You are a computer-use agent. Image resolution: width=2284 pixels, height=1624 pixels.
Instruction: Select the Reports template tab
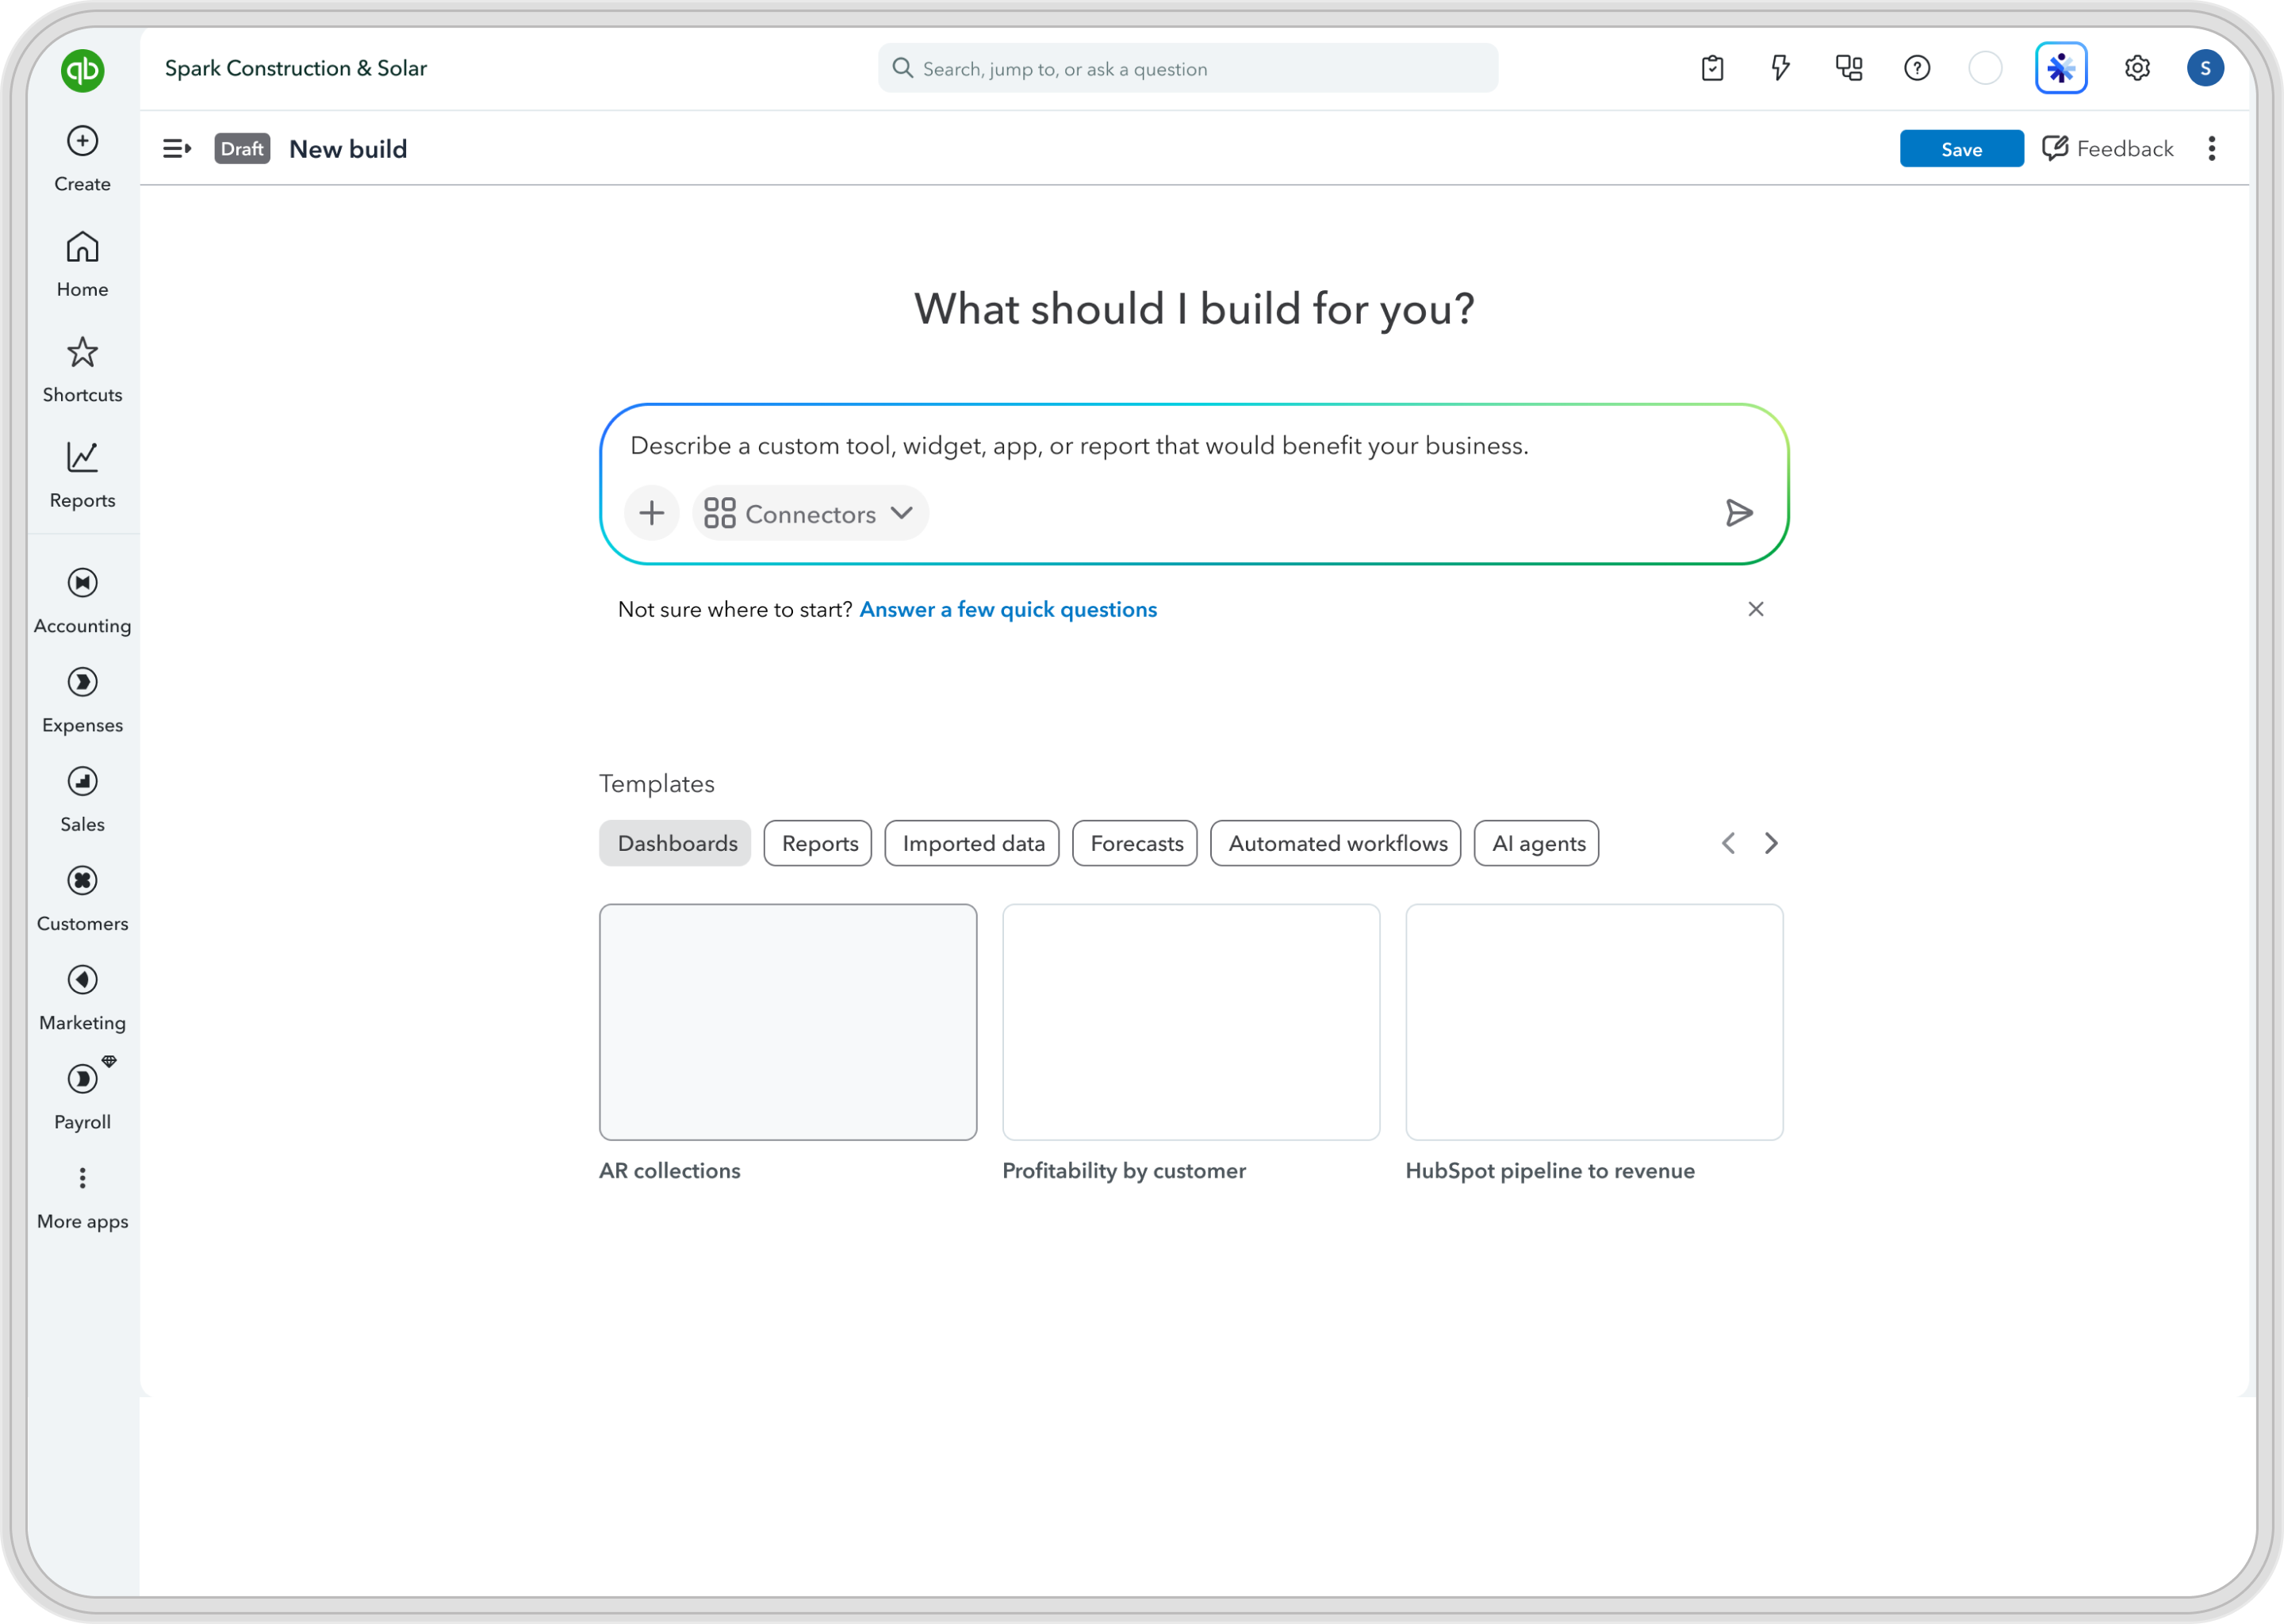coord(818,843)
